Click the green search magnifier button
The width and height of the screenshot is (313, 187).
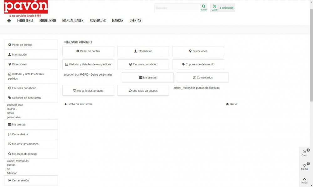[x=204, y=8]
